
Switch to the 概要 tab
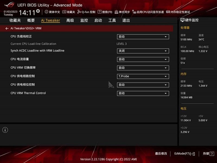pos(31,20)
